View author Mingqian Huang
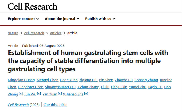The image size is (182, 110). click(21, 80)
